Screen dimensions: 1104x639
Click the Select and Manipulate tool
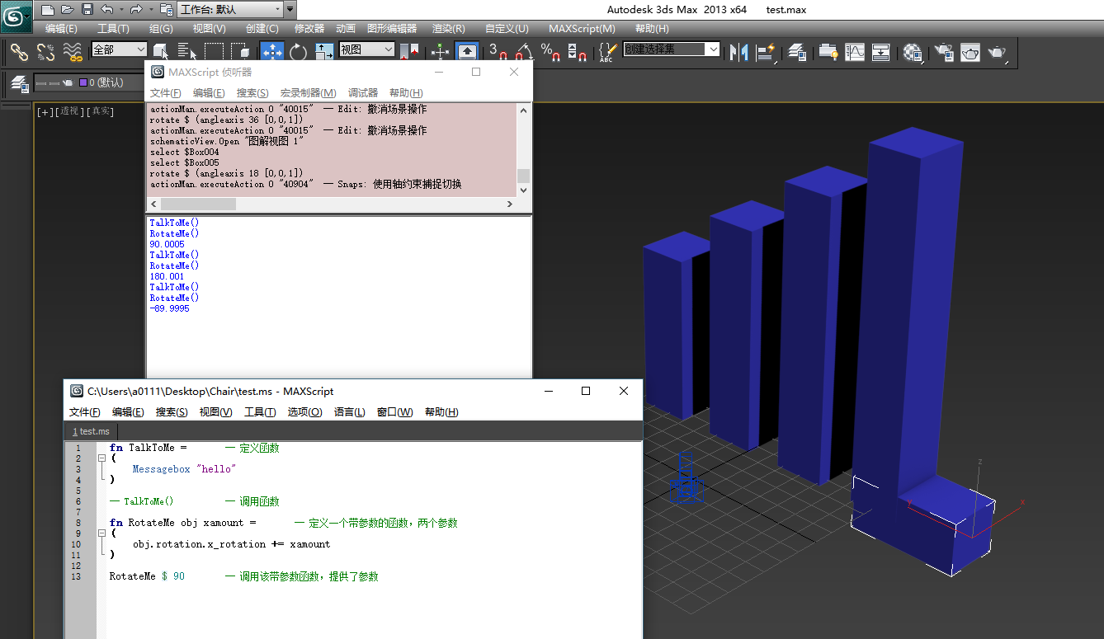pos(441,52)
